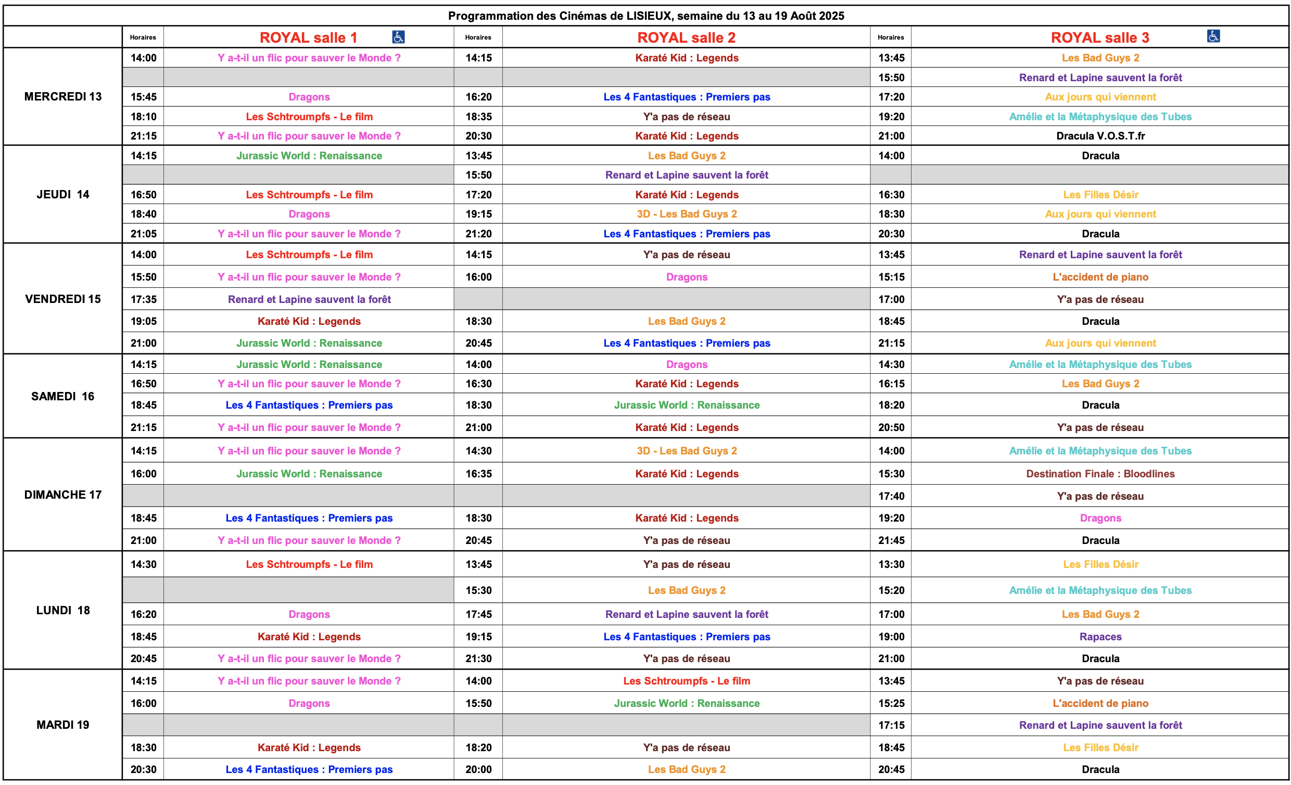The height and width of the screenshot is (785, 1291).
Task: Click the 21:30 showtime on Lundi salle 2
Action: coord(478,659)
